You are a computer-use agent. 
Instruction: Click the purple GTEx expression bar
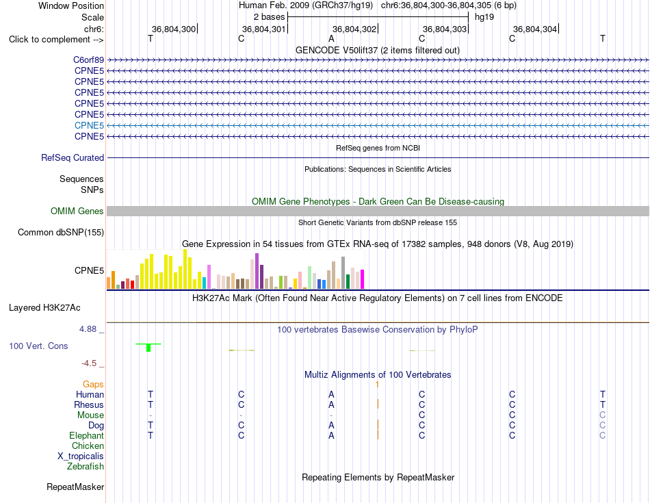tap(257, 271)
